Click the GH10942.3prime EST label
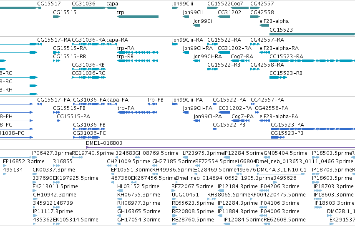Screen dimensions: 355x226 55,195
